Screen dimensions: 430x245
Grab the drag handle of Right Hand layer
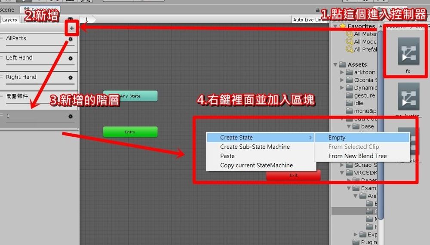(1, 77)
